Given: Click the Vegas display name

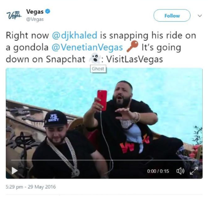Looking at the screenshot, I should 35,12.
